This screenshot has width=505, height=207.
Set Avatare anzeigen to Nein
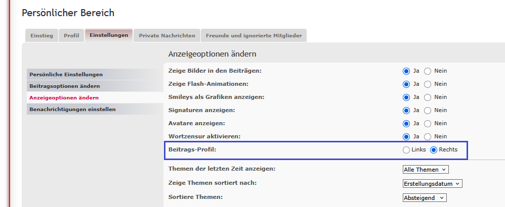(428, 123)
